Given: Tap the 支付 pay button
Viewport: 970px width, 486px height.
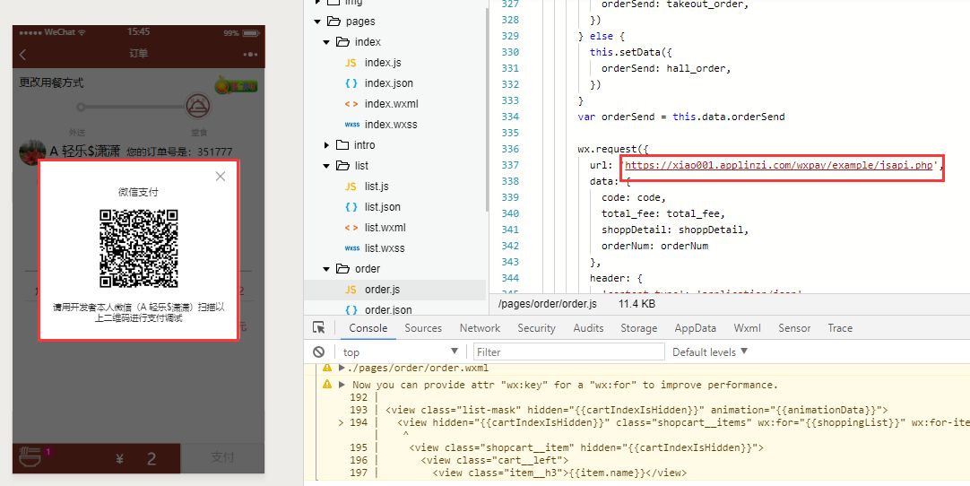Looking at the screenshot, I should [x=222, y=457].
